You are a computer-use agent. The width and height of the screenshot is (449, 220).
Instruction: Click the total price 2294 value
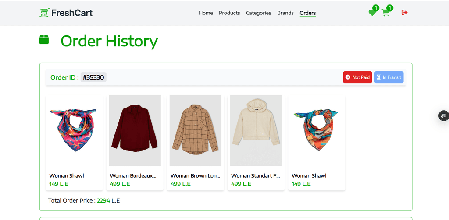click(103, 201)
